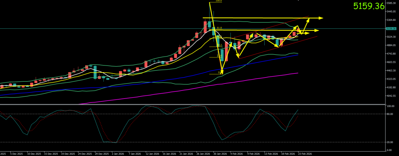Click the 5585.30 price axis label
The width and height of the screenshot is (399, 156).
point(391,3)
